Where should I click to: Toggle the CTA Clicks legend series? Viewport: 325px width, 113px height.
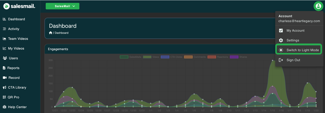click(171, 57)
